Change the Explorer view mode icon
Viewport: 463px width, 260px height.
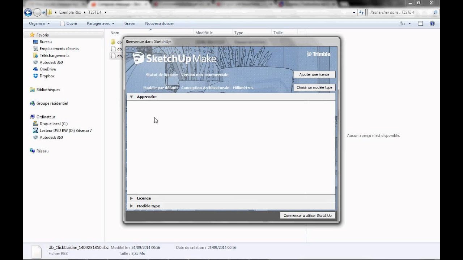pyautogui.click(x=403, y=23)
